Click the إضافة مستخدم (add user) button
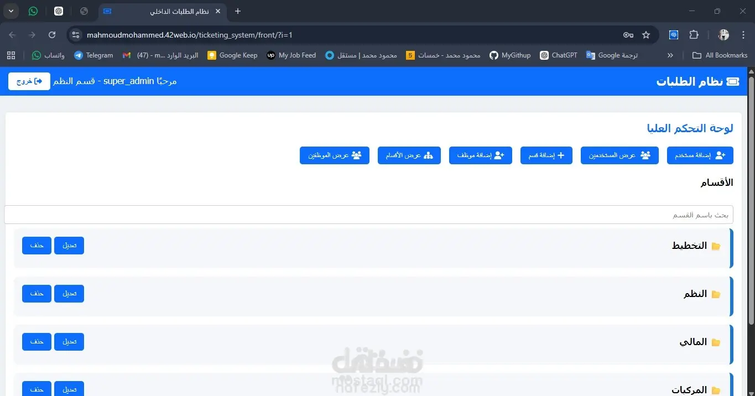755x396 pixels. click(700, 155)
